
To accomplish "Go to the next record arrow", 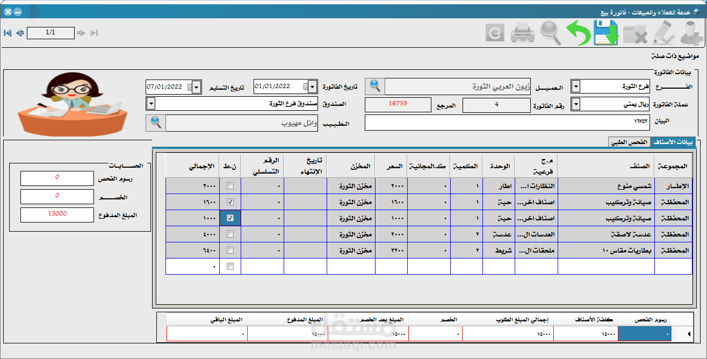I will (81, 33).
